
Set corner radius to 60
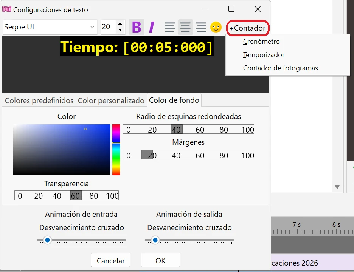click(x=200, y=130)
